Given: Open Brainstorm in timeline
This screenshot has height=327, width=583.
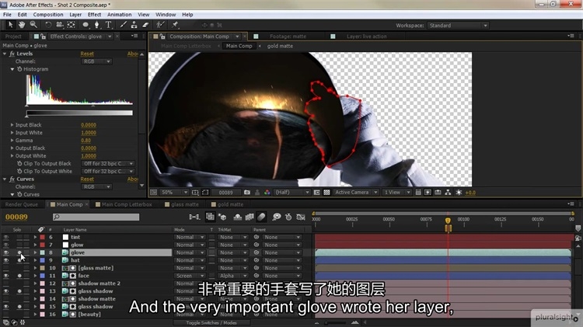Looking at the screenshot, I should (x=276, y=217).
